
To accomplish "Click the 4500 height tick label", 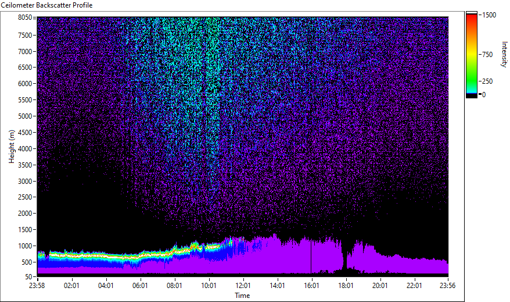I will coord(25,133).
